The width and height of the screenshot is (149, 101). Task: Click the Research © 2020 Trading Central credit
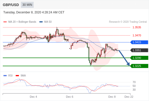click(x=128, y=22)
